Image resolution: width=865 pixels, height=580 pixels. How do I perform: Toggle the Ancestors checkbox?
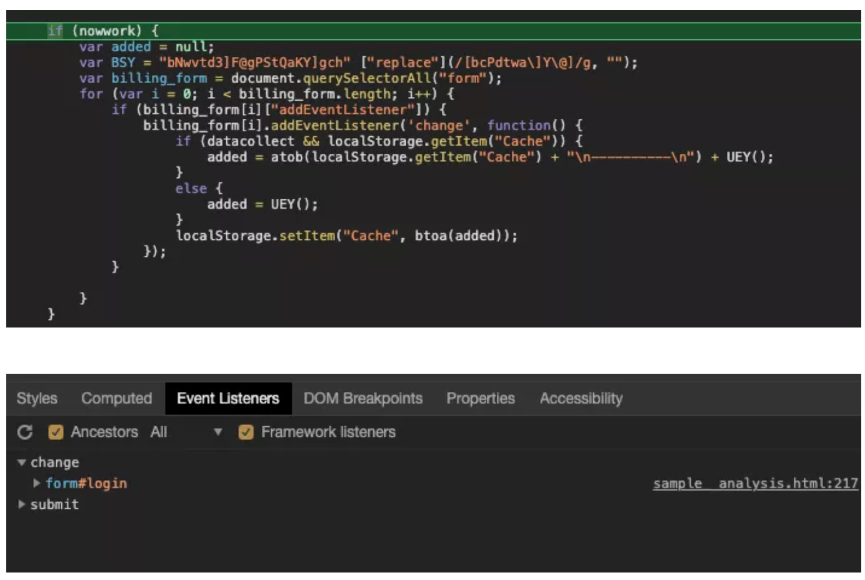pyautogui.click(x=56, y=432)
